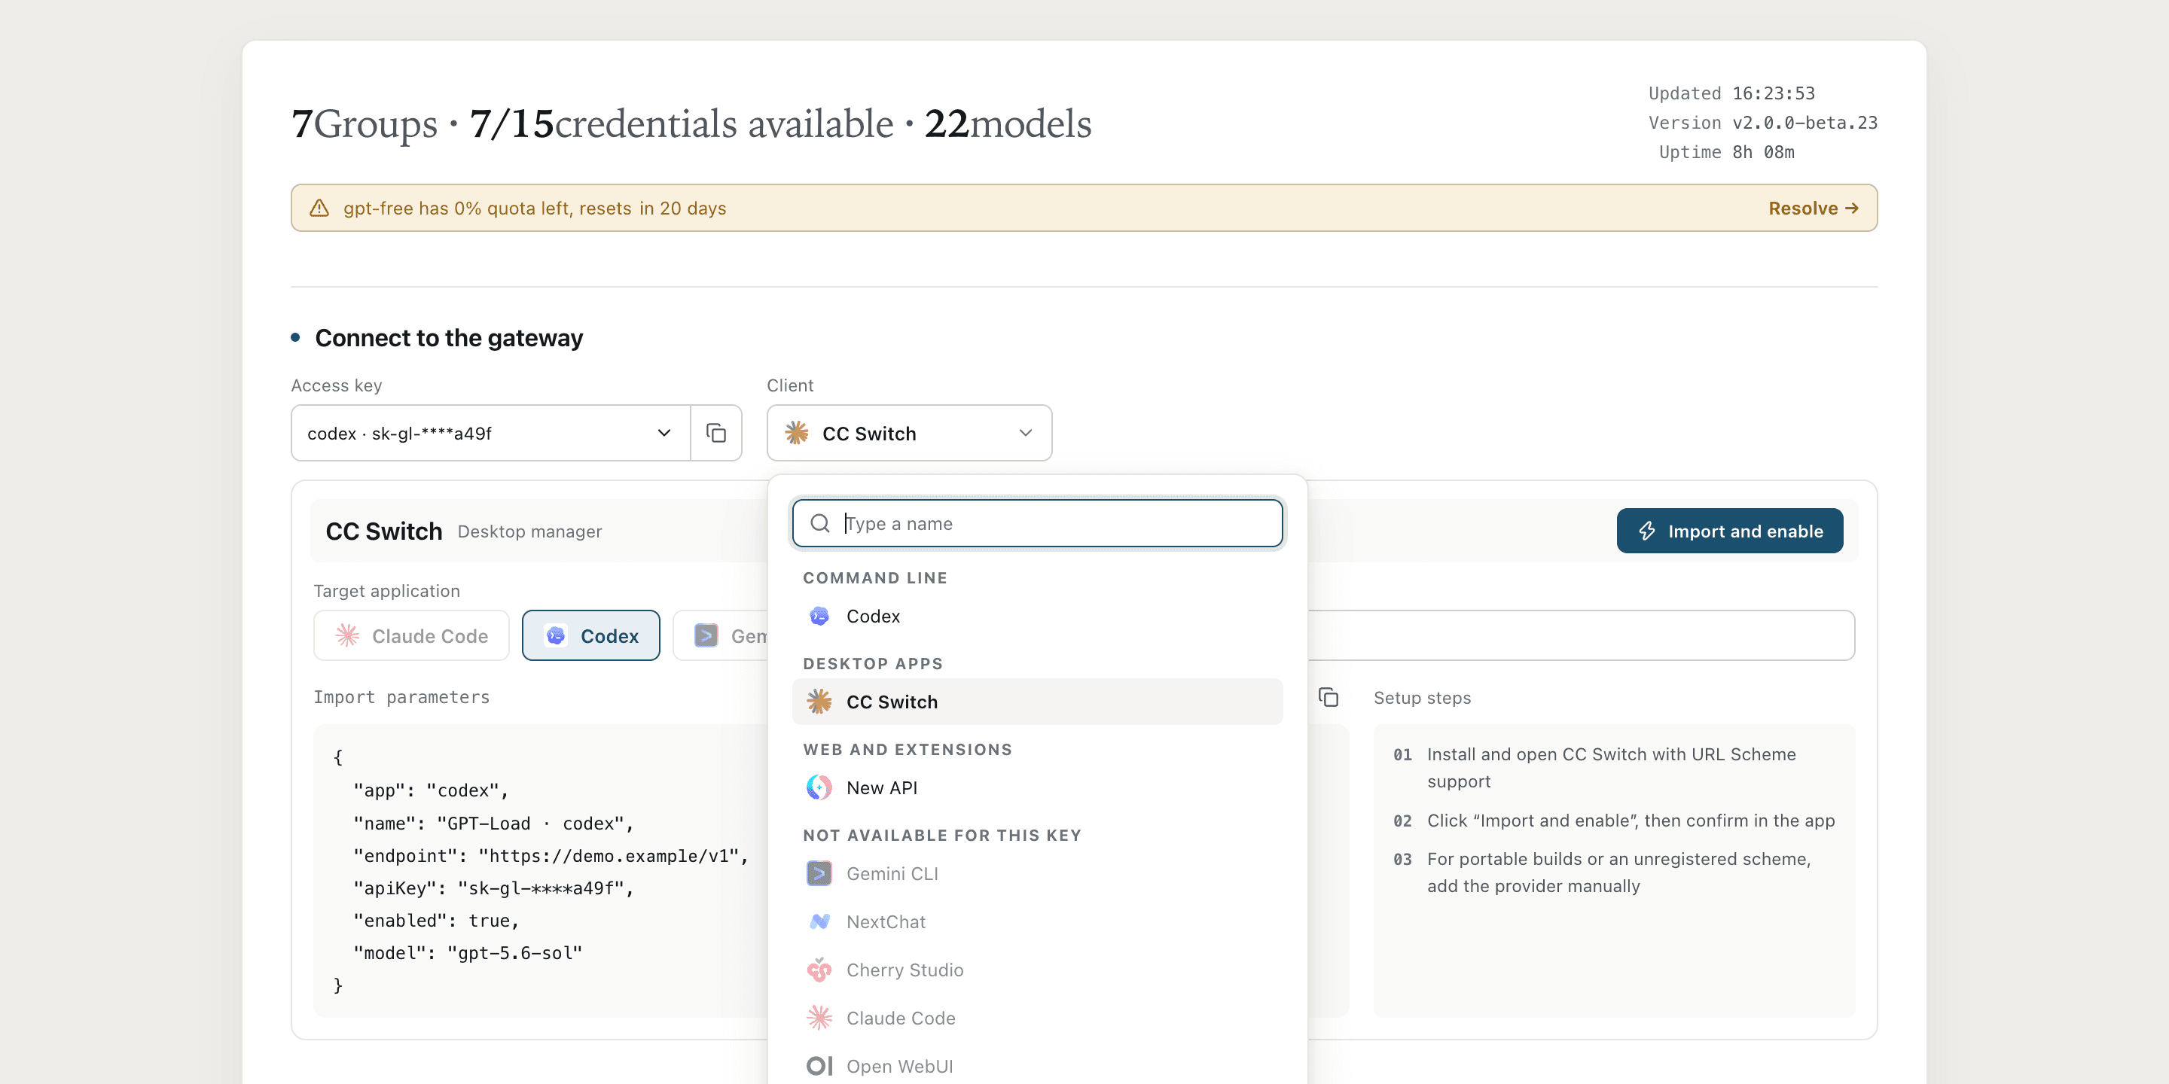Select Codex as target application
The height and width of the screenshot is (1084, 2169).
(x=591, y=635)
